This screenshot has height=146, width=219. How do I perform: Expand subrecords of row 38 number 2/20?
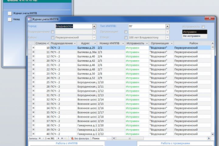pyautogui.click(x=33, y=125)
